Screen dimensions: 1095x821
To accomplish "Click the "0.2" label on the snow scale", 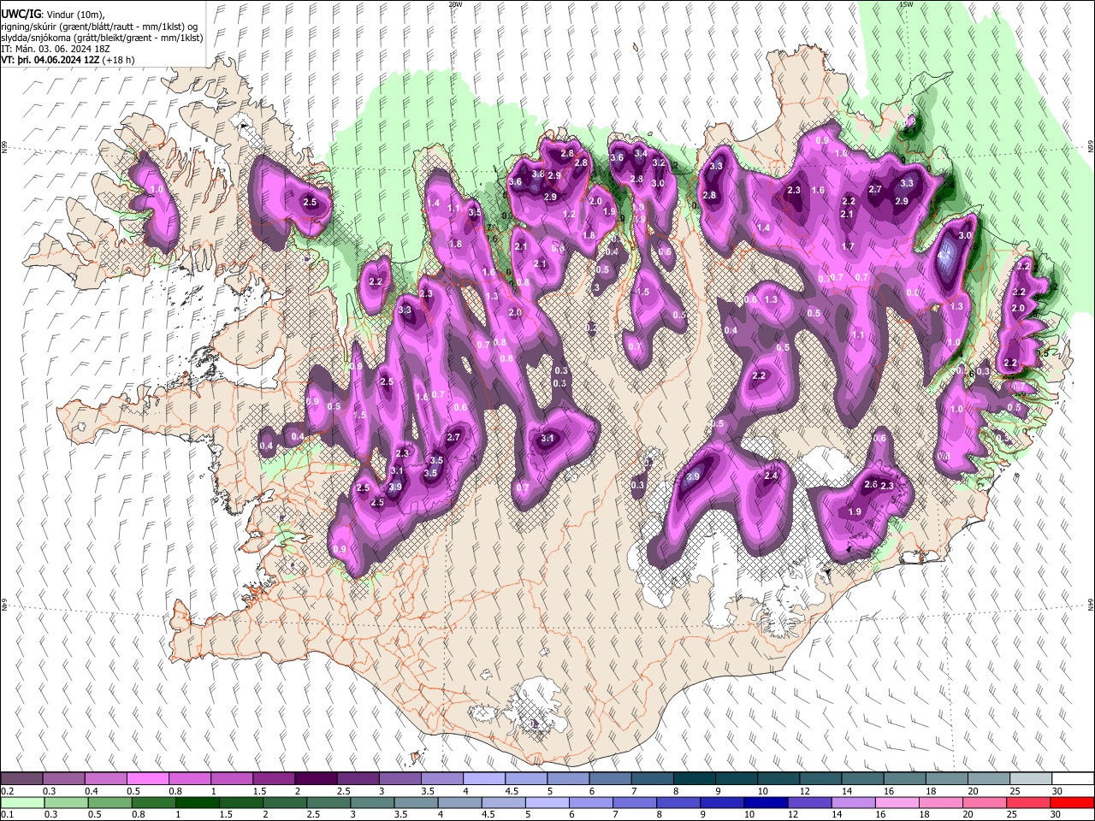I will point(7,791).
